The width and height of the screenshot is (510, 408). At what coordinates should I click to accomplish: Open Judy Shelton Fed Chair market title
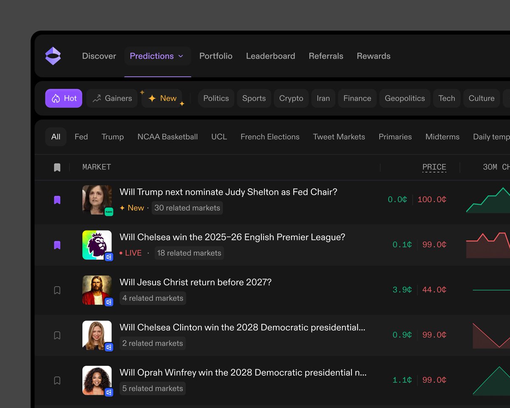[x=228, y=192]
